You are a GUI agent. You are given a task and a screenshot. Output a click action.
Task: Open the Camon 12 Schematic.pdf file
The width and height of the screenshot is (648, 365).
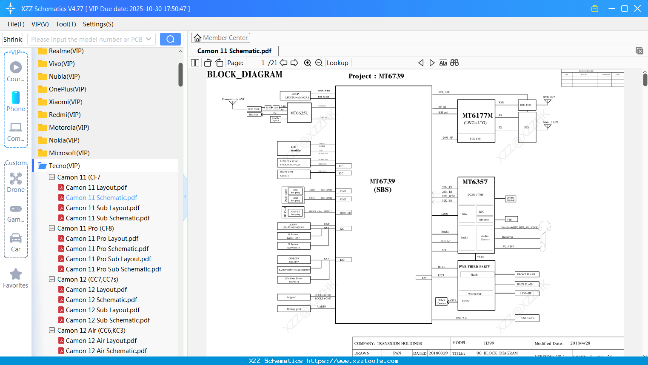click(101, 299)
